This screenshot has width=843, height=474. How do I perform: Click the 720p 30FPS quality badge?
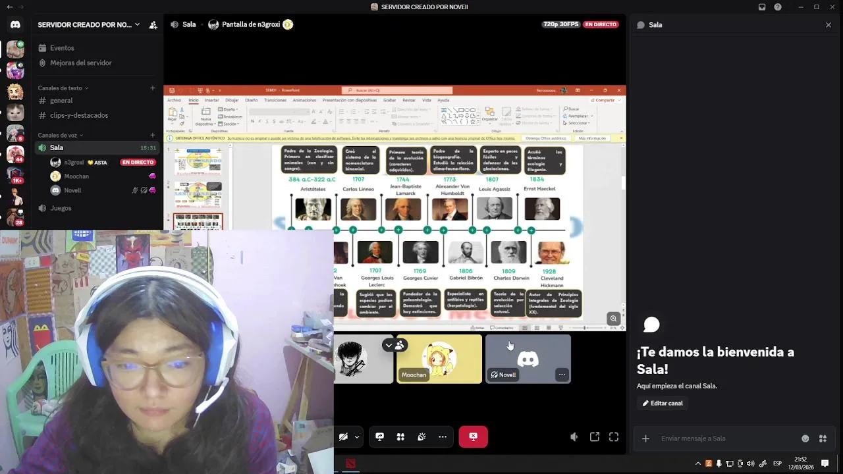pyautogui.click(x=561, y=24)
